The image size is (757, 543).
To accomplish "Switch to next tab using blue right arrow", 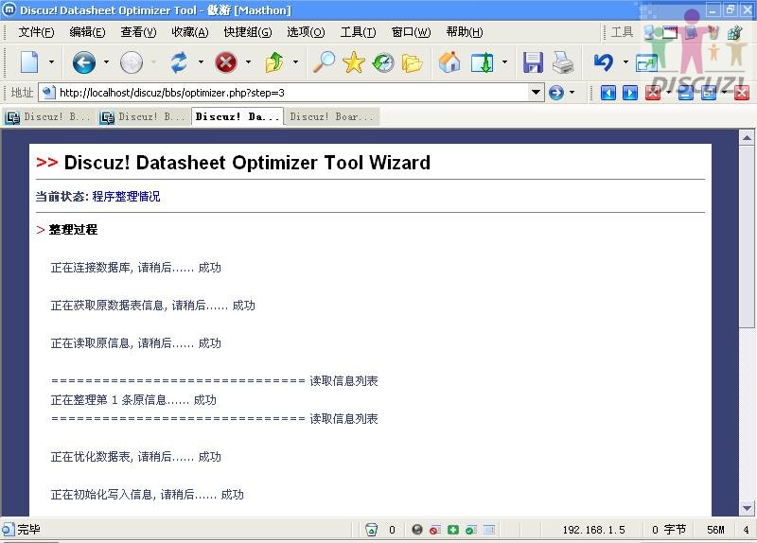I will coord(630,93).
